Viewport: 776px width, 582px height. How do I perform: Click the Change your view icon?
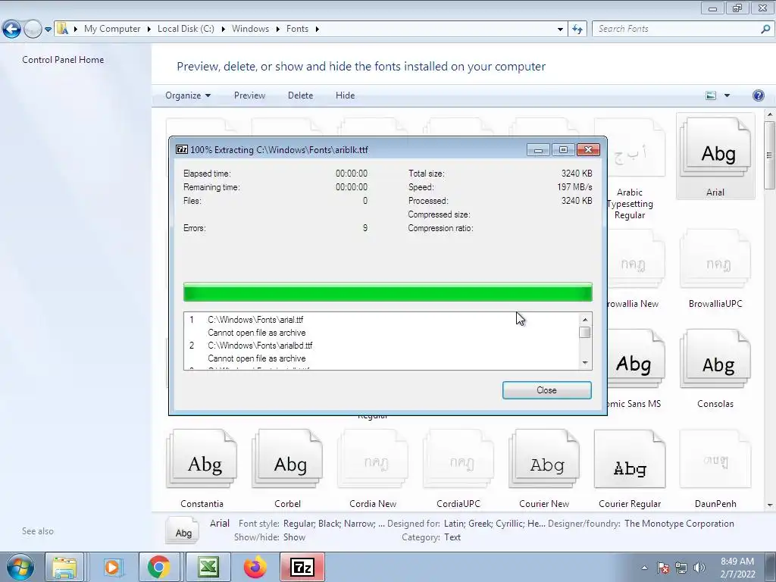point(711,95)
